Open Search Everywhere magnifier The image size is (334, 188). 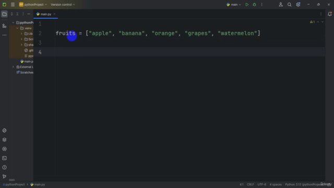289,5
